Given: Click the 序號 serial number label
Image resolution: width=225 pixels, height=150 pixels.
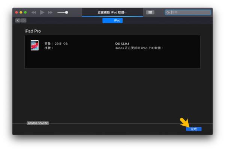Looking at the screenshot, I should (x=48, y=48).
